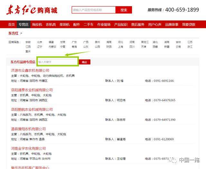
Task: Select 河南 region filter
Action: point(132,42)
